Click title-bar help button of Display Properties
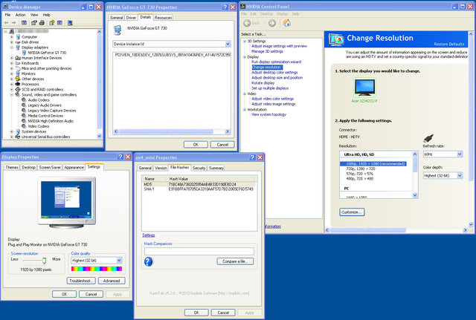 point(120,157)
